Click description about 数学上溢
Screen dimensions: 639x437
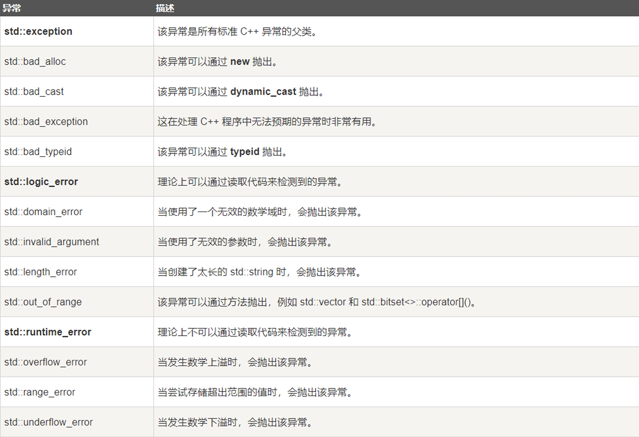pyautogui.click(x=235, y=362)
